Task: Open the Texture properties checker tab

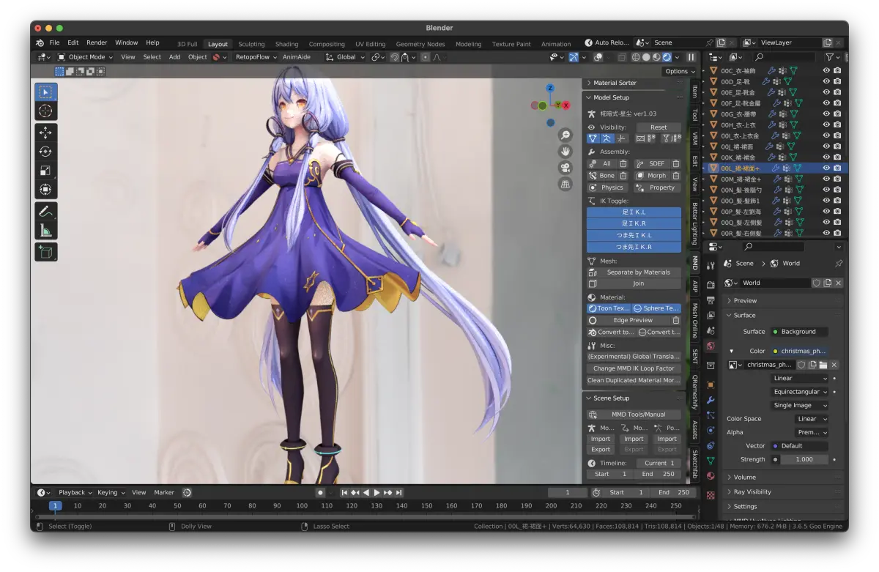Action: pos(711,495)
